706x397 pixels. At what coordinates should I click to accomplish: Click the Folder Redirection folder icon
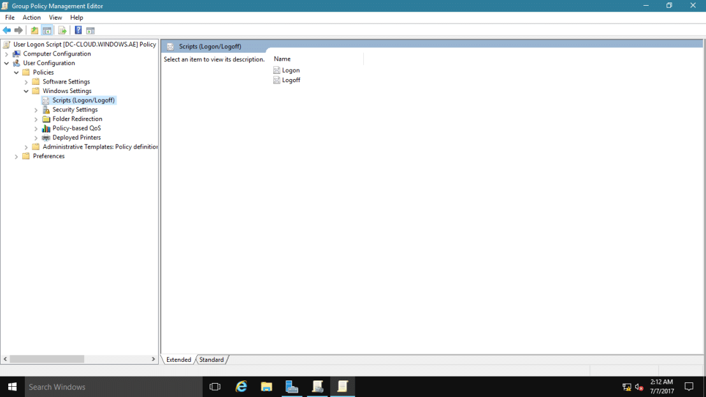pyautogui.click(x=46, y=119)
